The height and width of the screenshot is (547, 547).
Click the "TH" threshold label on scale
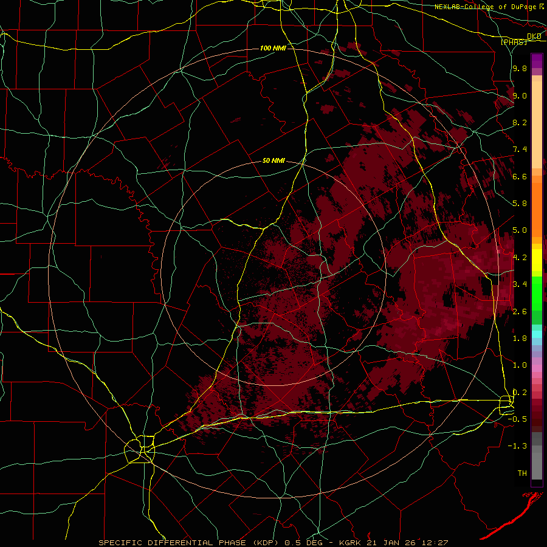pyautogui.click(x=522, y=473)
